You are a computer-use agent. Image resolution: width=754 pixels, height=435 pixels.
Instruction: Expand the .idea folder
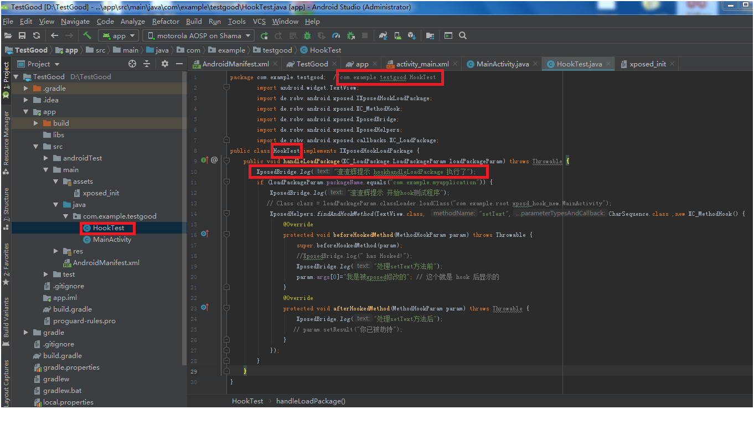coord(26,100)
